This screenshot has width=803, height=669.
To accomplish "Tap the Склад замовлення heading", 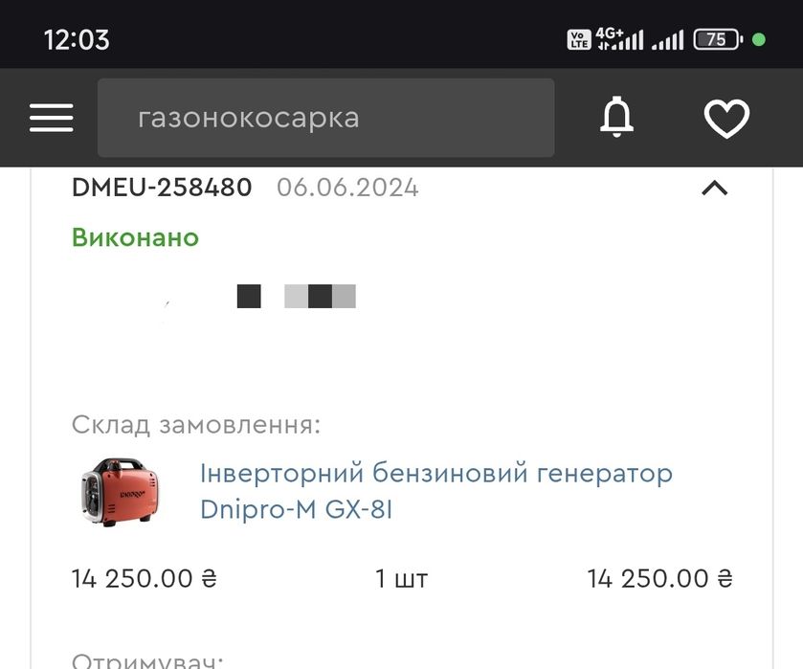I will click(x=196, y=425).
